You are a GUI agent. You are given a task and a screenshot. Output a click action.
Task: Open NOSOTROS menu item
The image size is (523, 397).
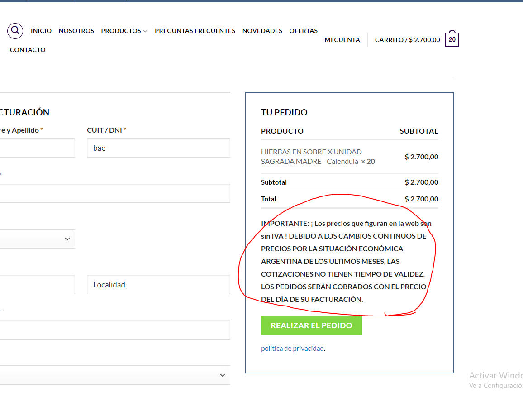(76, 31)
